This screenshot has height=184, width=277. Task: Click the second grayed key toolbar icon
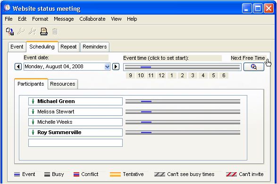(x=33, y=32)
